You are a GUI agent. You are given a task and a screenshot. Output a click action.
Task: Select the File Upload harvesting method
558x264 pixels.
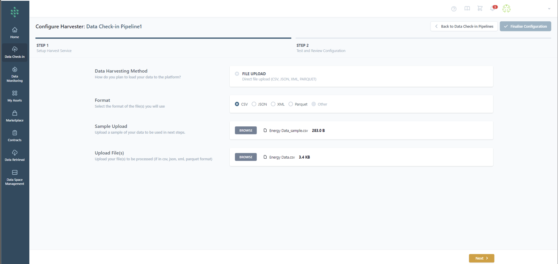(237, 74)
